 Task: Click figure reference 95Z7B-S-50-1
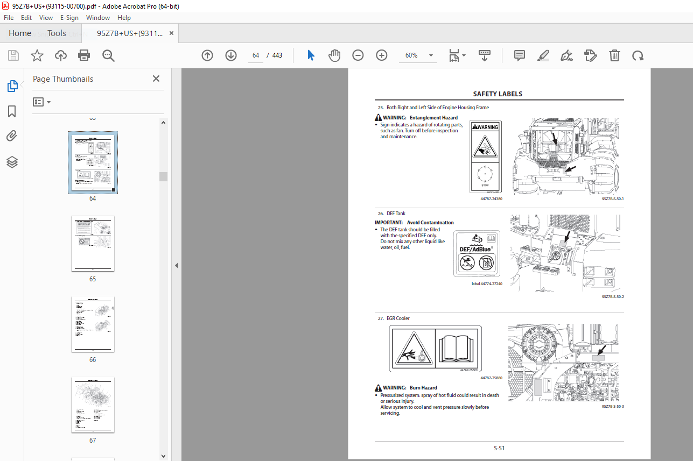pyautogui.click(x=613, y=199)
